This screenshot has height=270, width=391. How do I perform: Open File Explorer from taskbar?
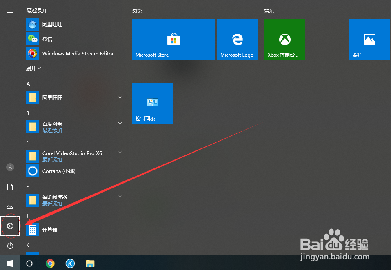[x=90, y=263]
